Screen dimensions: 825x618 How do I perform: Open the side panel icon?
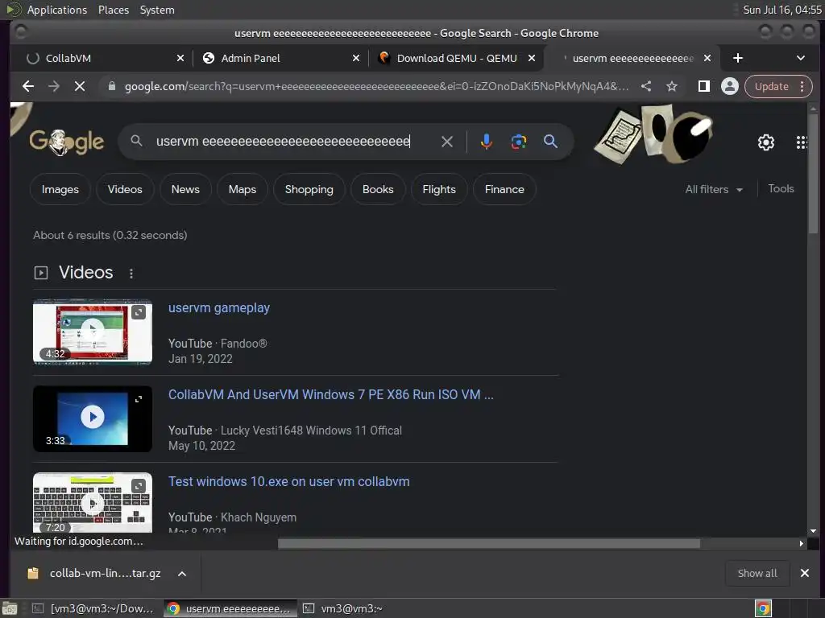[704, 86]
